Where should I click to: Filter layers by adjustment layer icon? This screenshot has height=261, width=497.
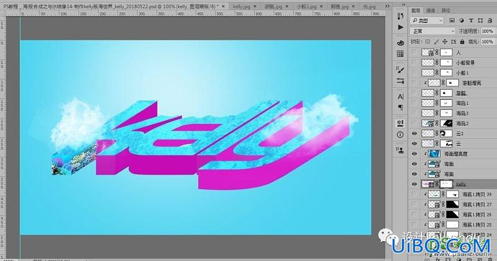(462, 20)
